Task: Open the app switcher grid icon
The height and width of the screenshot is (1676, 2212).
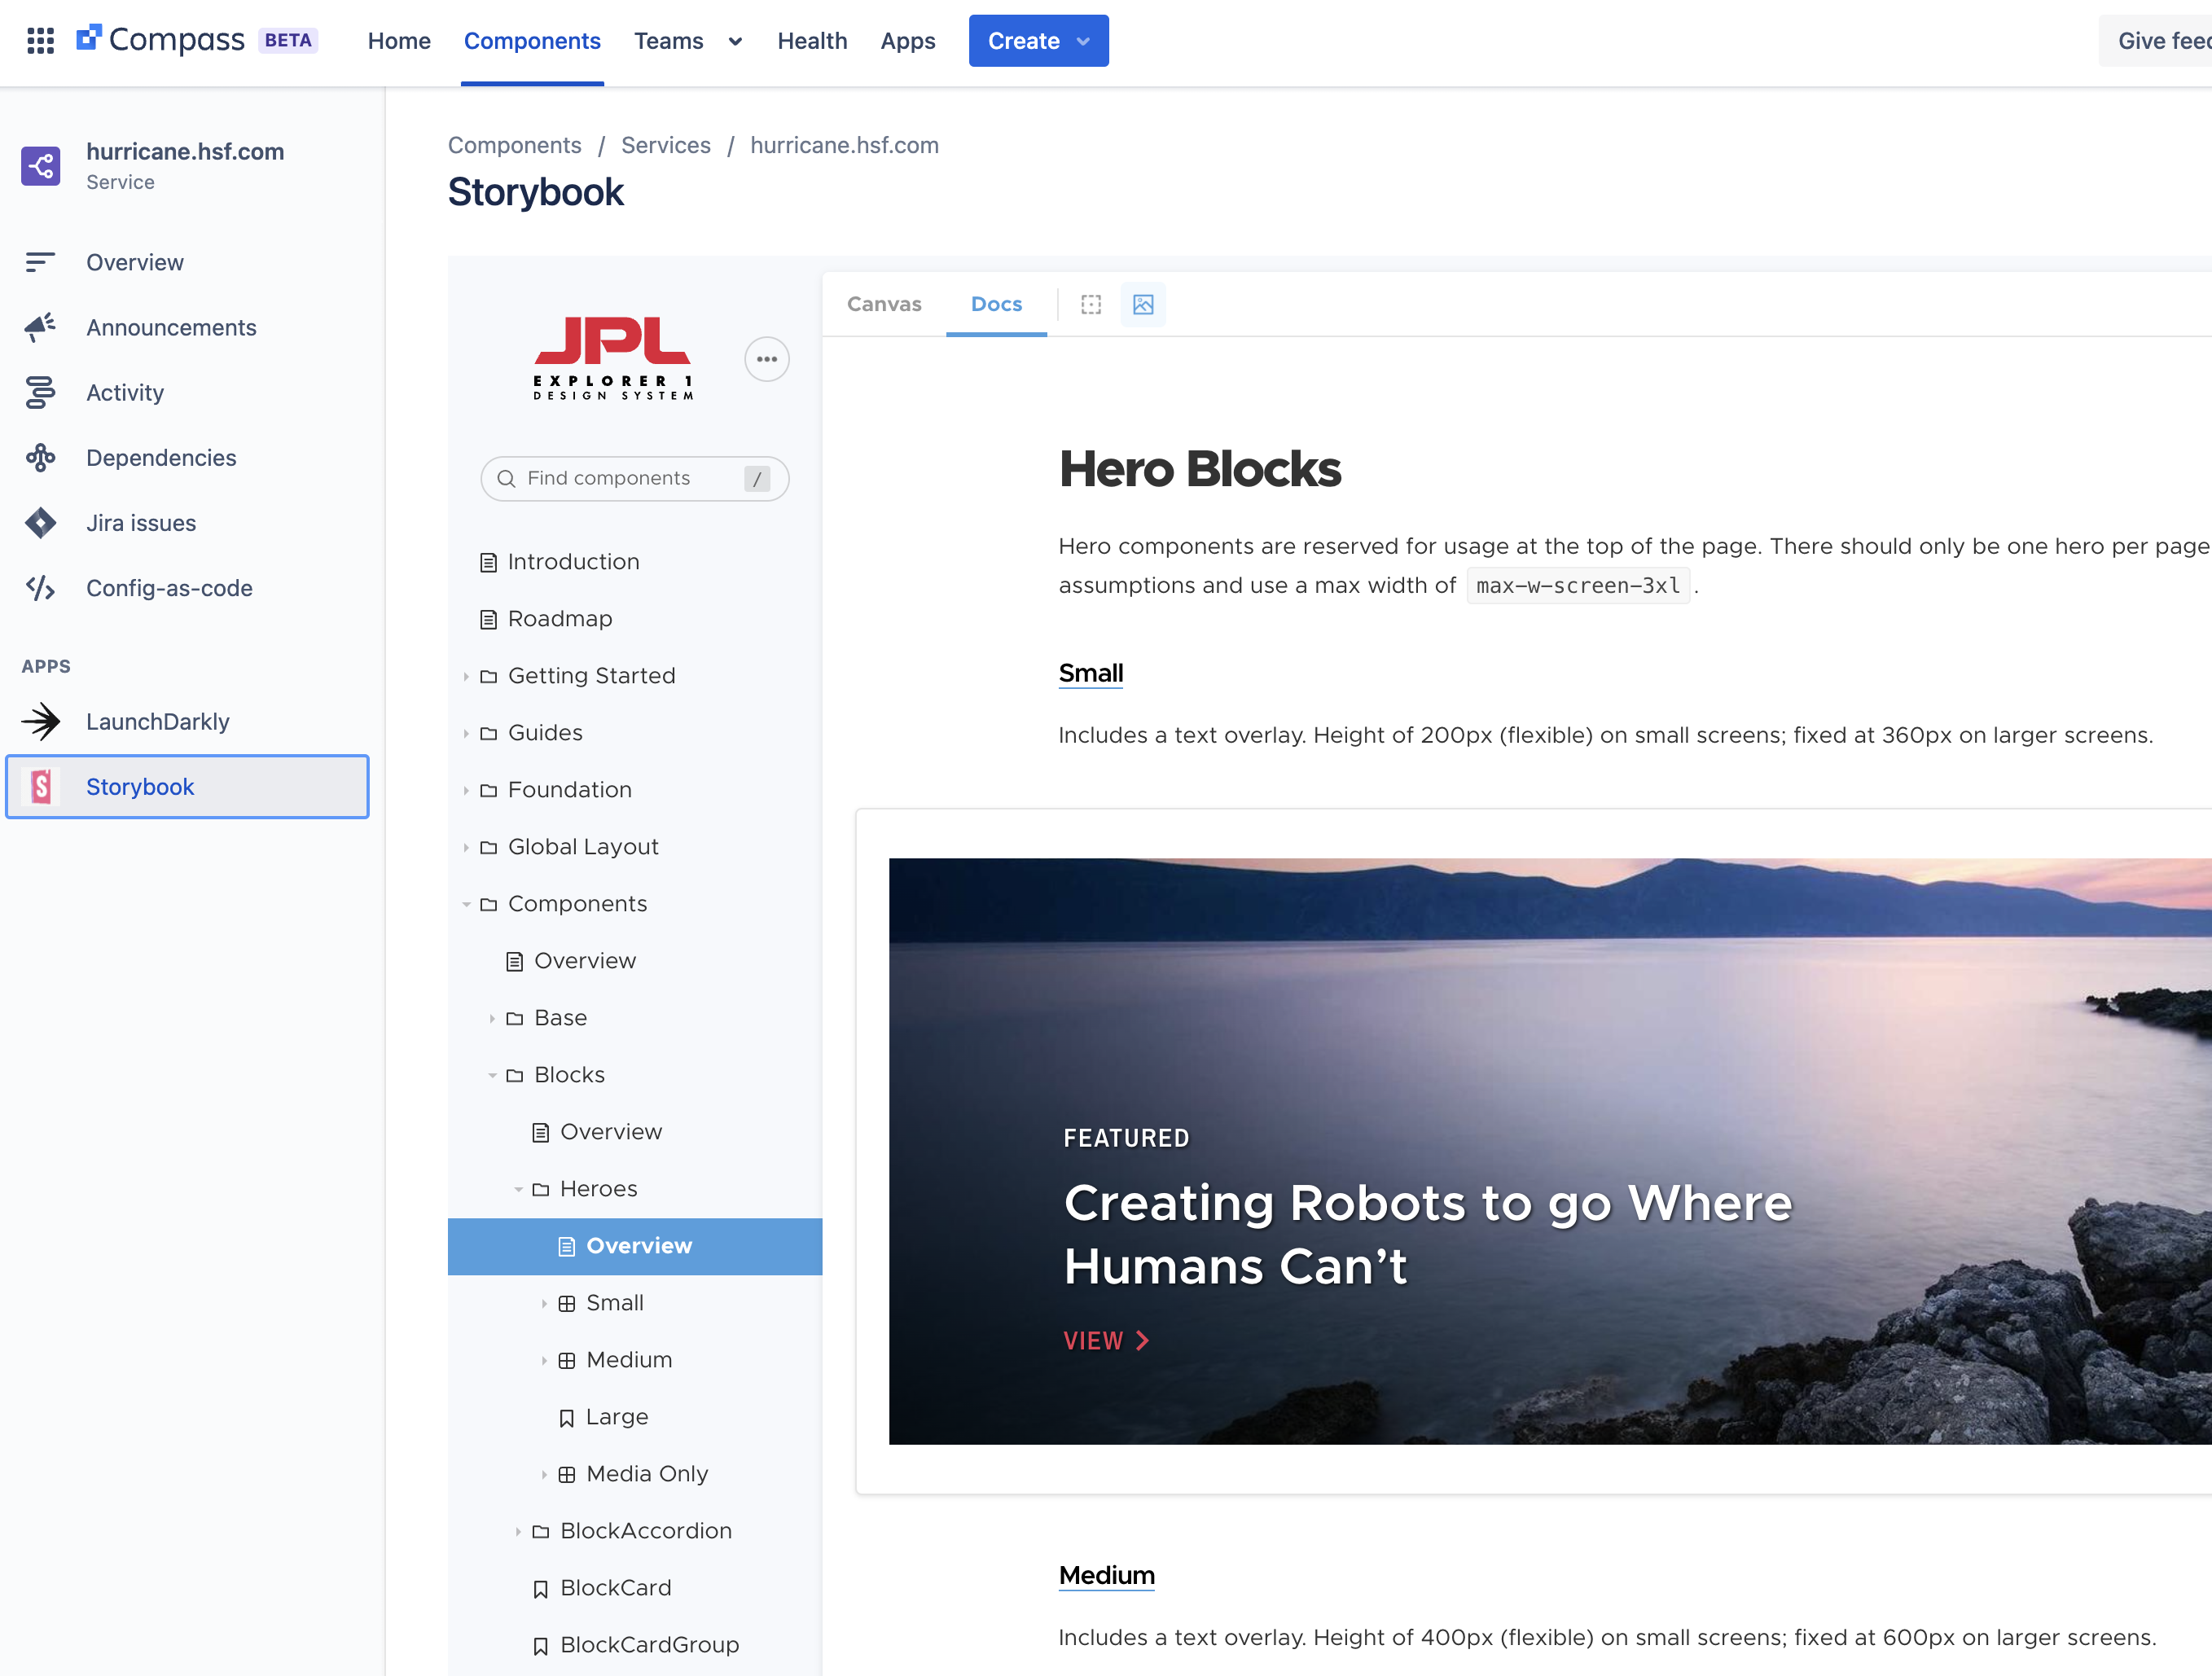Action: coord(40,41)
